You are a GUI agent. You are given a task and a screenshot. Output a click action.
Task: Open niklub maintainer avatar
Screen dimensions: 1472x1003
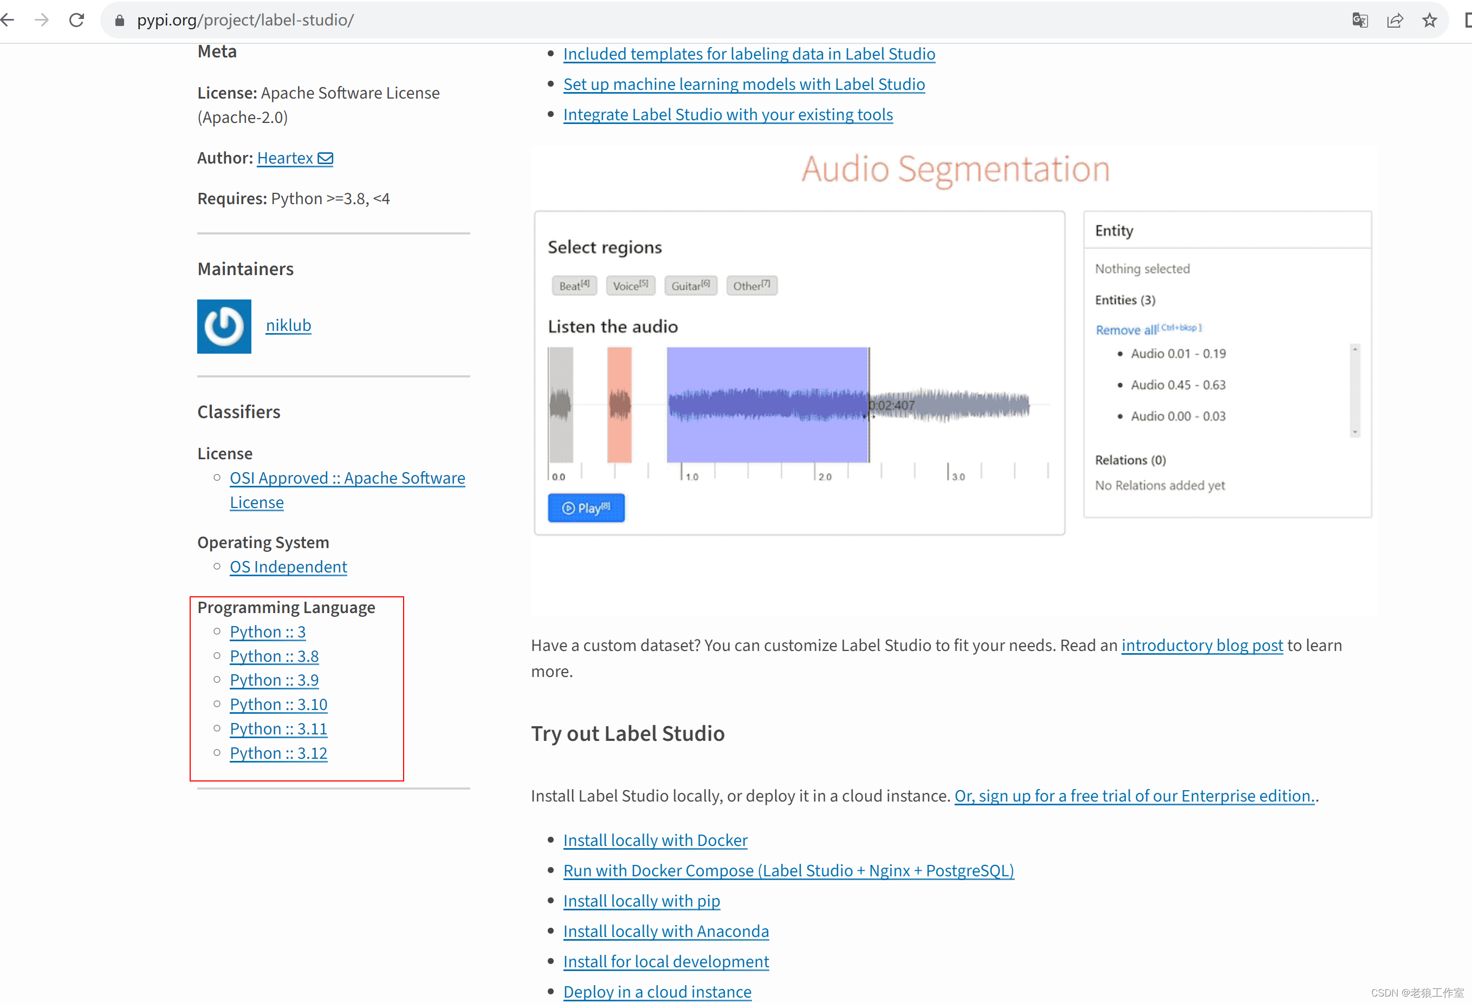tap(224, 326)
